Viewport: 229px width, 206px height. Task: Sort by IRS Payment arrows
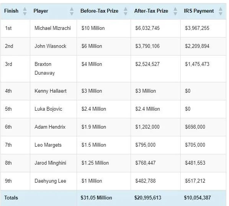(221, 11)
